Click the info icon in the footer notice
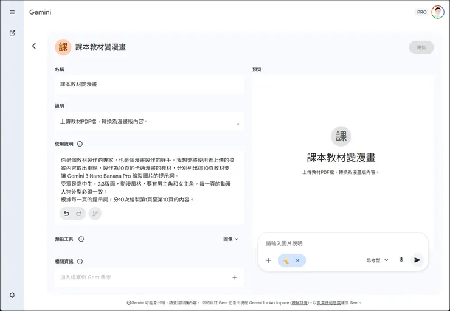This screenshot has width=450, height=311. pyautogui.click(x=129, y=302)
